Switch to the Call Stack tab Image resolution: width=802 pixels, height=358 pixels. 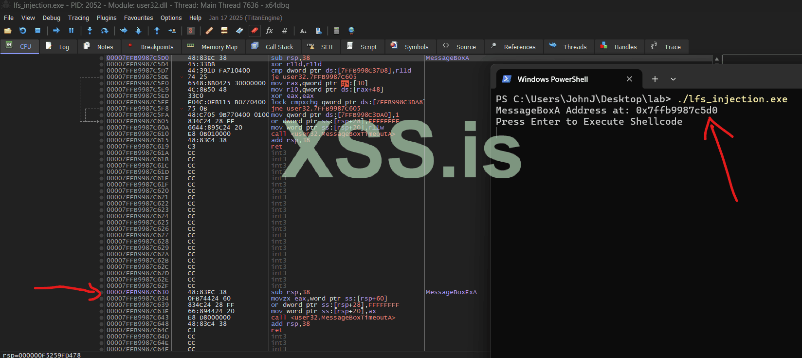tap(273, 47)
